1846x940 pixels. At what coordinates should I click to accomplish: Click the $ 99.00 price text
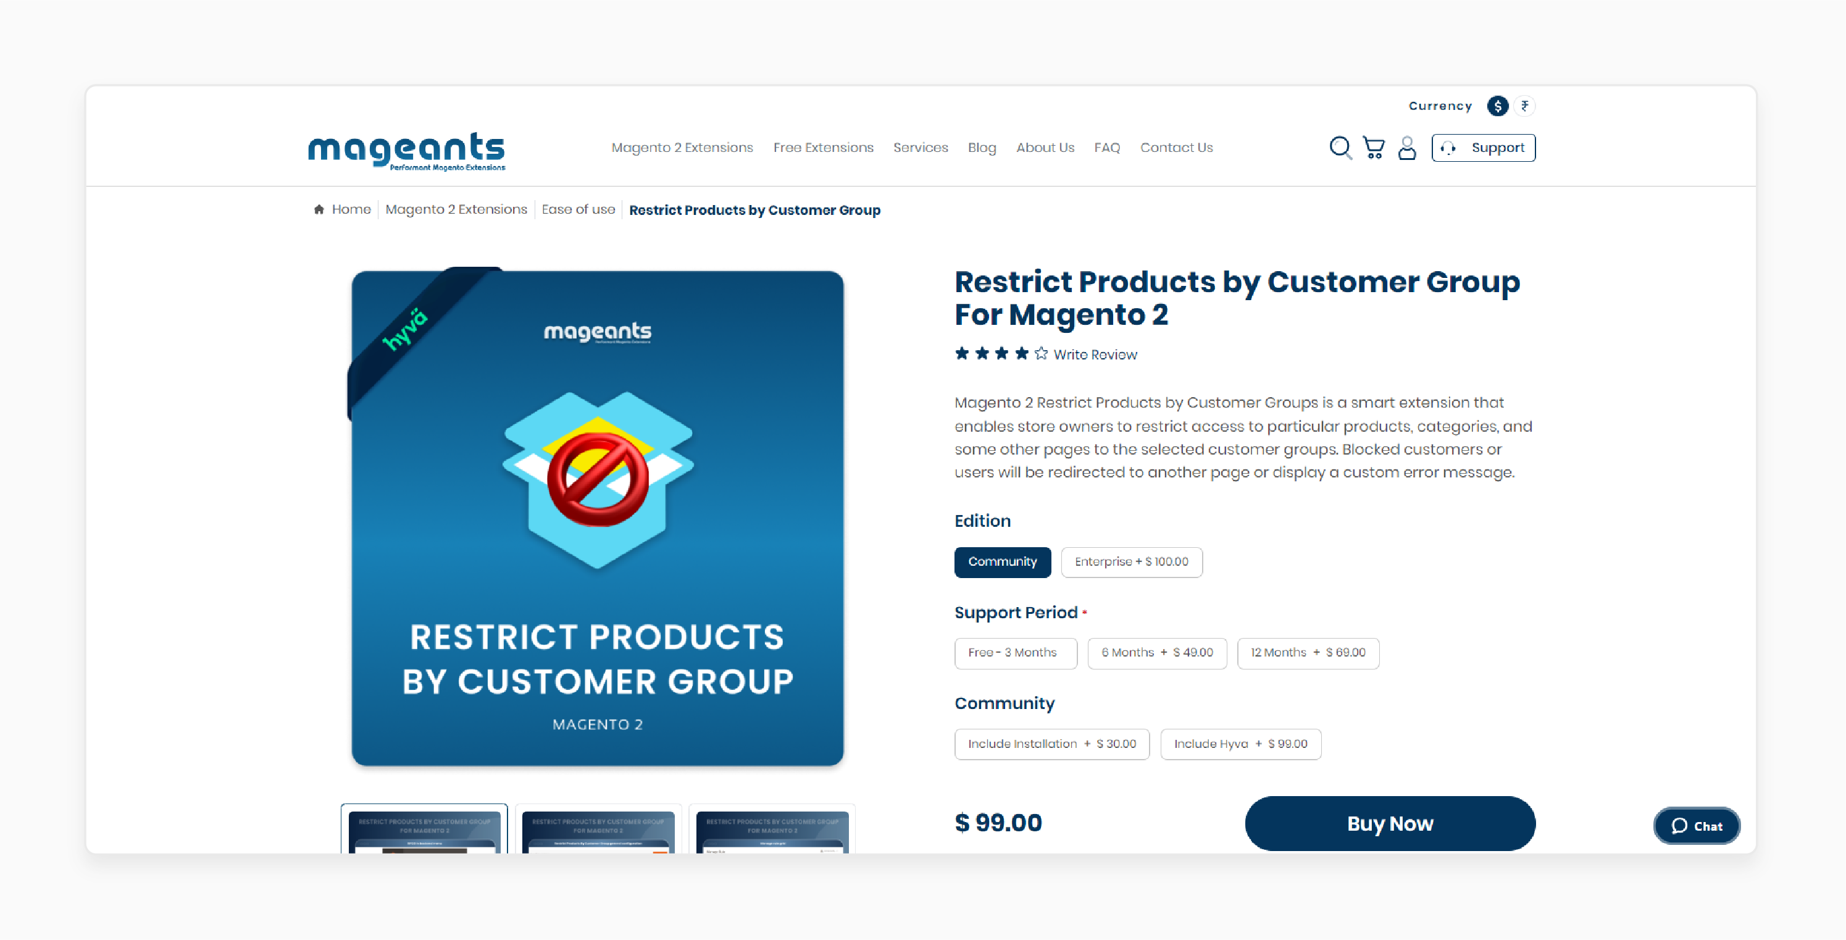point(998,823)
